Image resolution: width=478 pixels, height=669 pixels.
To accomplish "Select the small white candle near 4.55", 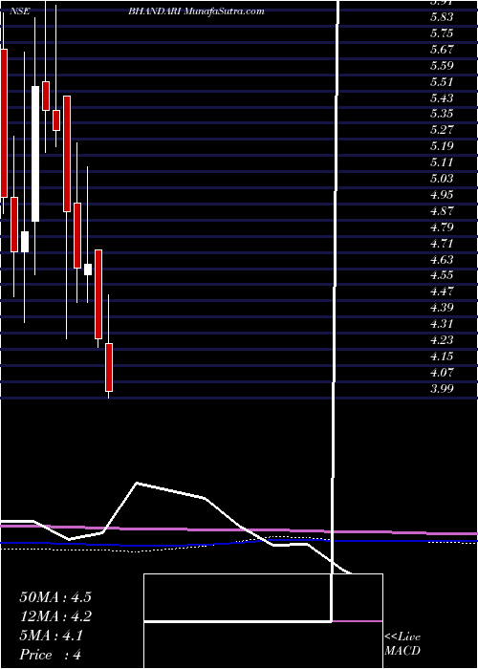I will (88, 270).
